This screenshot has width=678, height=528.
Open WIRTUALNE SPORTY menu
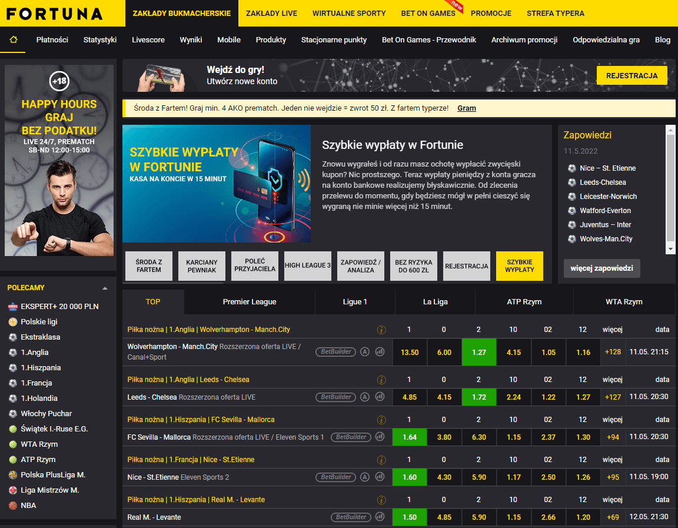pyautogui.click(x=349, y=14)
